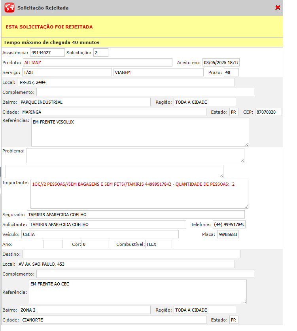This screenshot has height=331, width=297.
Task: Click the CEP field 87070020
Action: click(268, 112)
